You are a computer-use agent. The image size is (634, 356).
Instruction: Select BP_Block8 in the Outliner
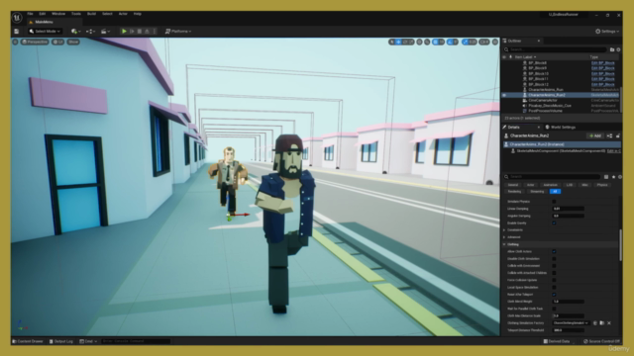[537, 63]
